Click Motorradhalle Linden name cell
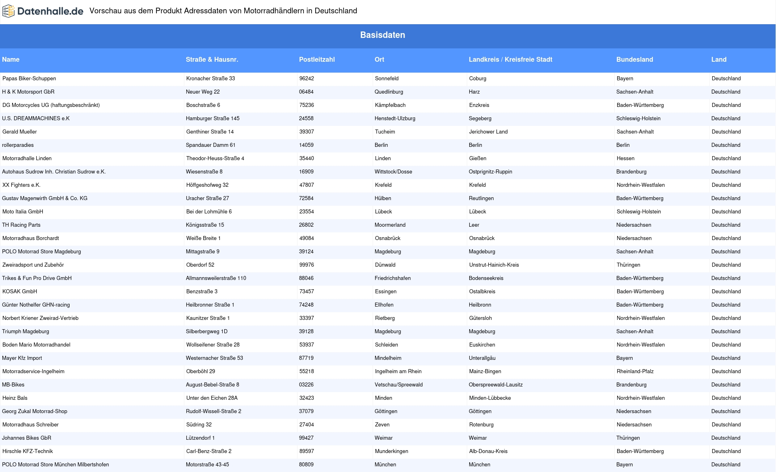 pos(27,159)
